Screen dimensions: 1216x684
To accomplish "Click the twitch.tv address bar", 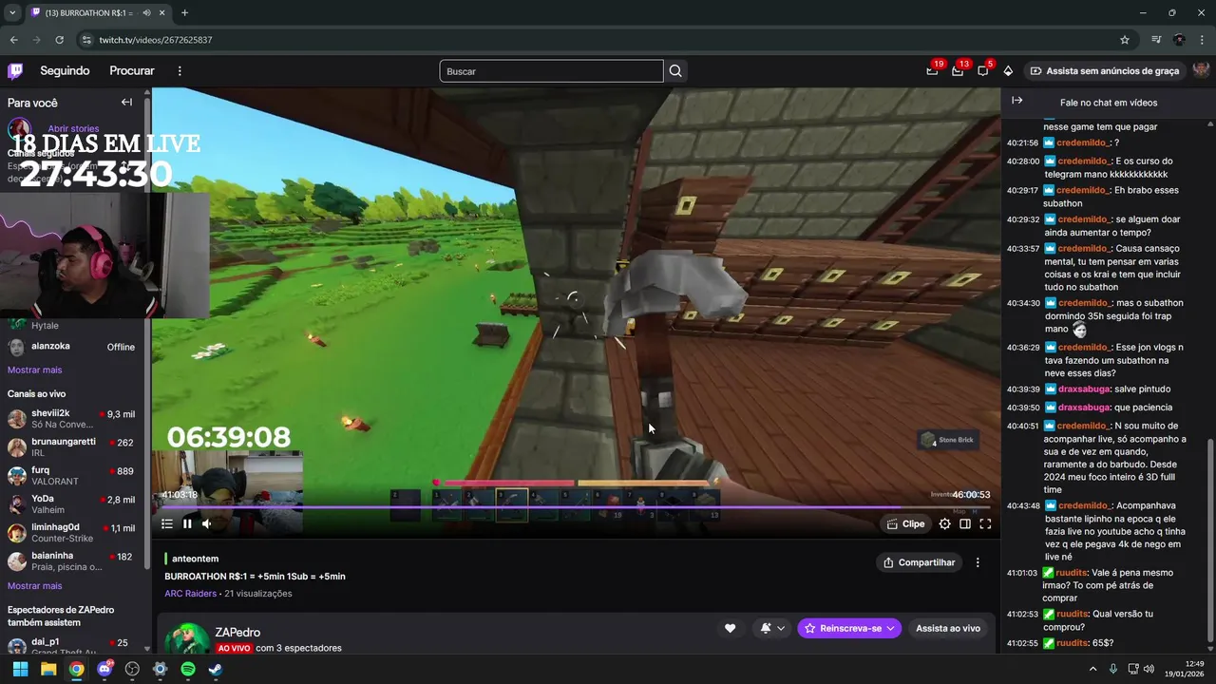I will [598, 40].
